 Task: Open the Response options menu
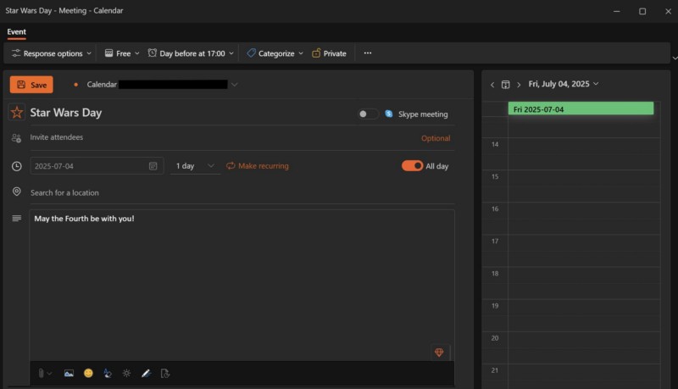click(51, 53)
